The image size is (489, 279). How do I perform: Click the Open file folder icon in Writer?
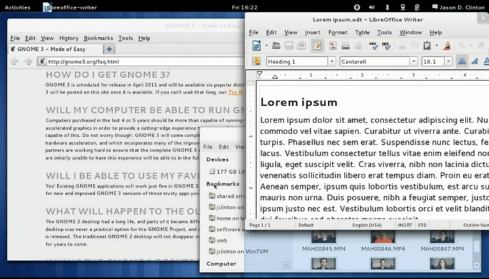pyautogui.click(x=276, y=45)
